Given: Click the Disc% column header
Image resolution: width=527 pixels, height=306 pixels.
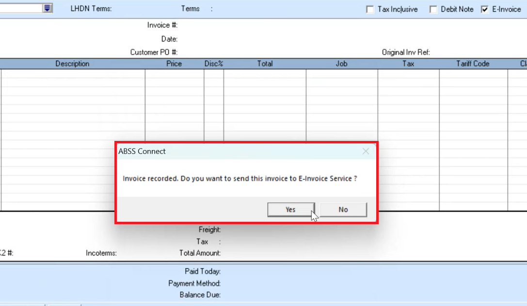Looking at the screenshot, I should pyautogui.click(x=214, y=64).
